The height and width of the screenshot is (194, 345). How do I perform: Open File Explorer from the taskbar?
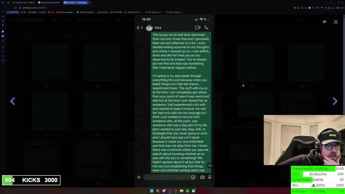(181, 191)
